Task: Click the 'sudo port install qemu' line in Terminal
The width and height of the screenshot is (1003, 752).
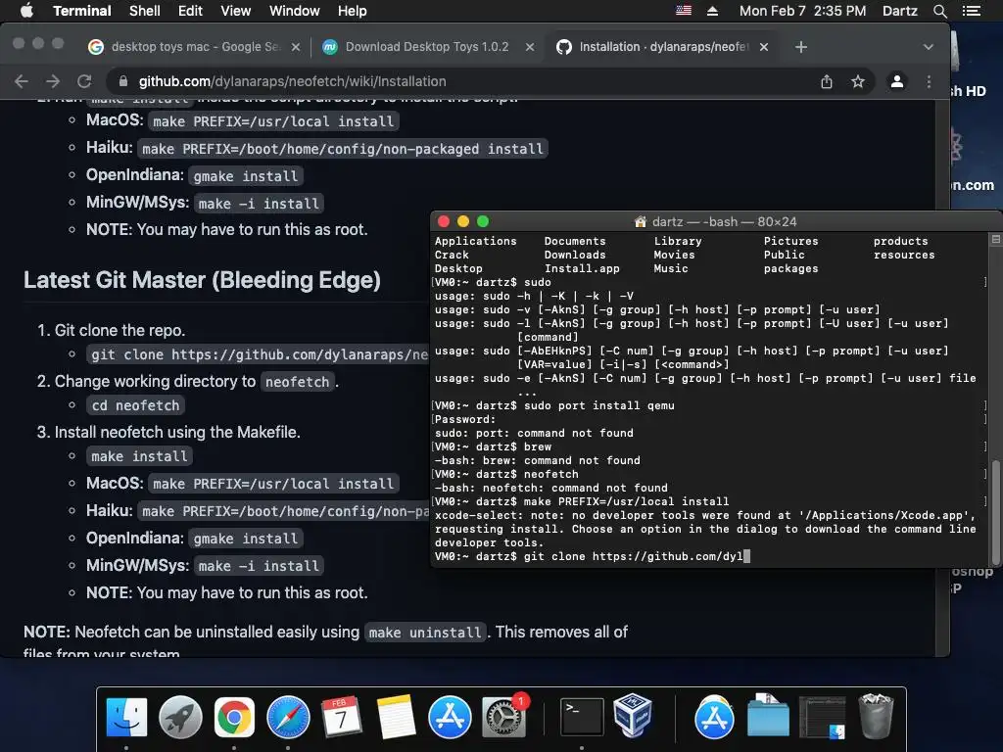Action: [x=554, y=405]
